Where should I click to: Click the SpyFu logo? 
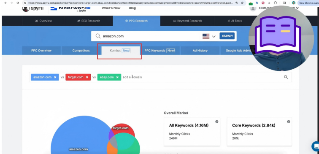coord(33,8)
